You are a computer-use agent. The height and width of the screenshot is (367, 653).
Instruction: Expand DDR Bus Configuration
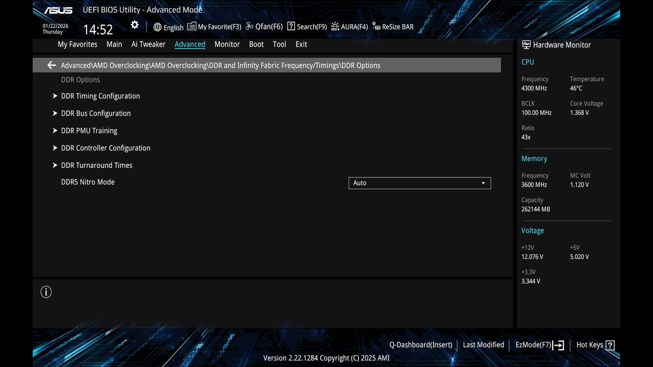96,113
